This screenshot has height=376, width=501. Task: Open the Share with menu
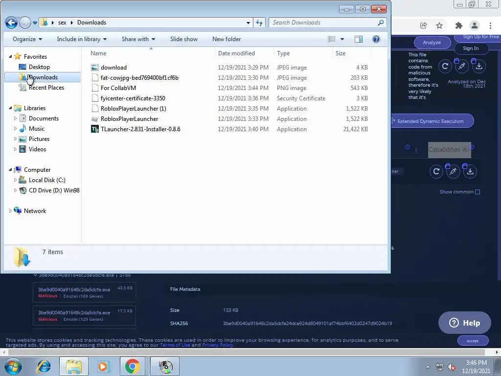pos(138,39)
